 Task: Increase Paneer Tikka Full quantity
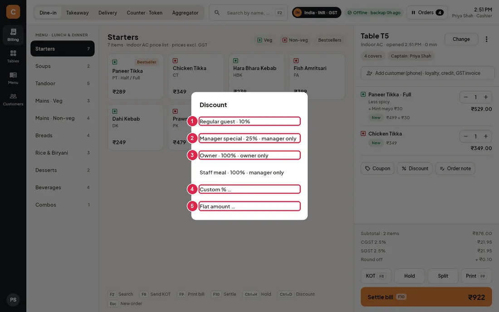(486, 97)
